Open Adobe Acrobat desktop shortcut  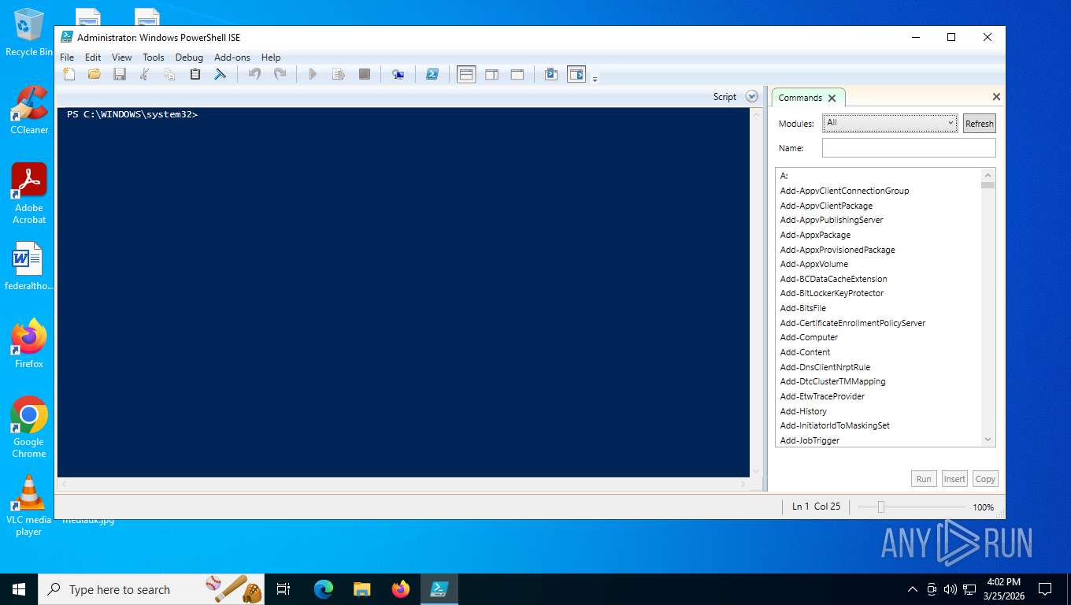point(29,194)
